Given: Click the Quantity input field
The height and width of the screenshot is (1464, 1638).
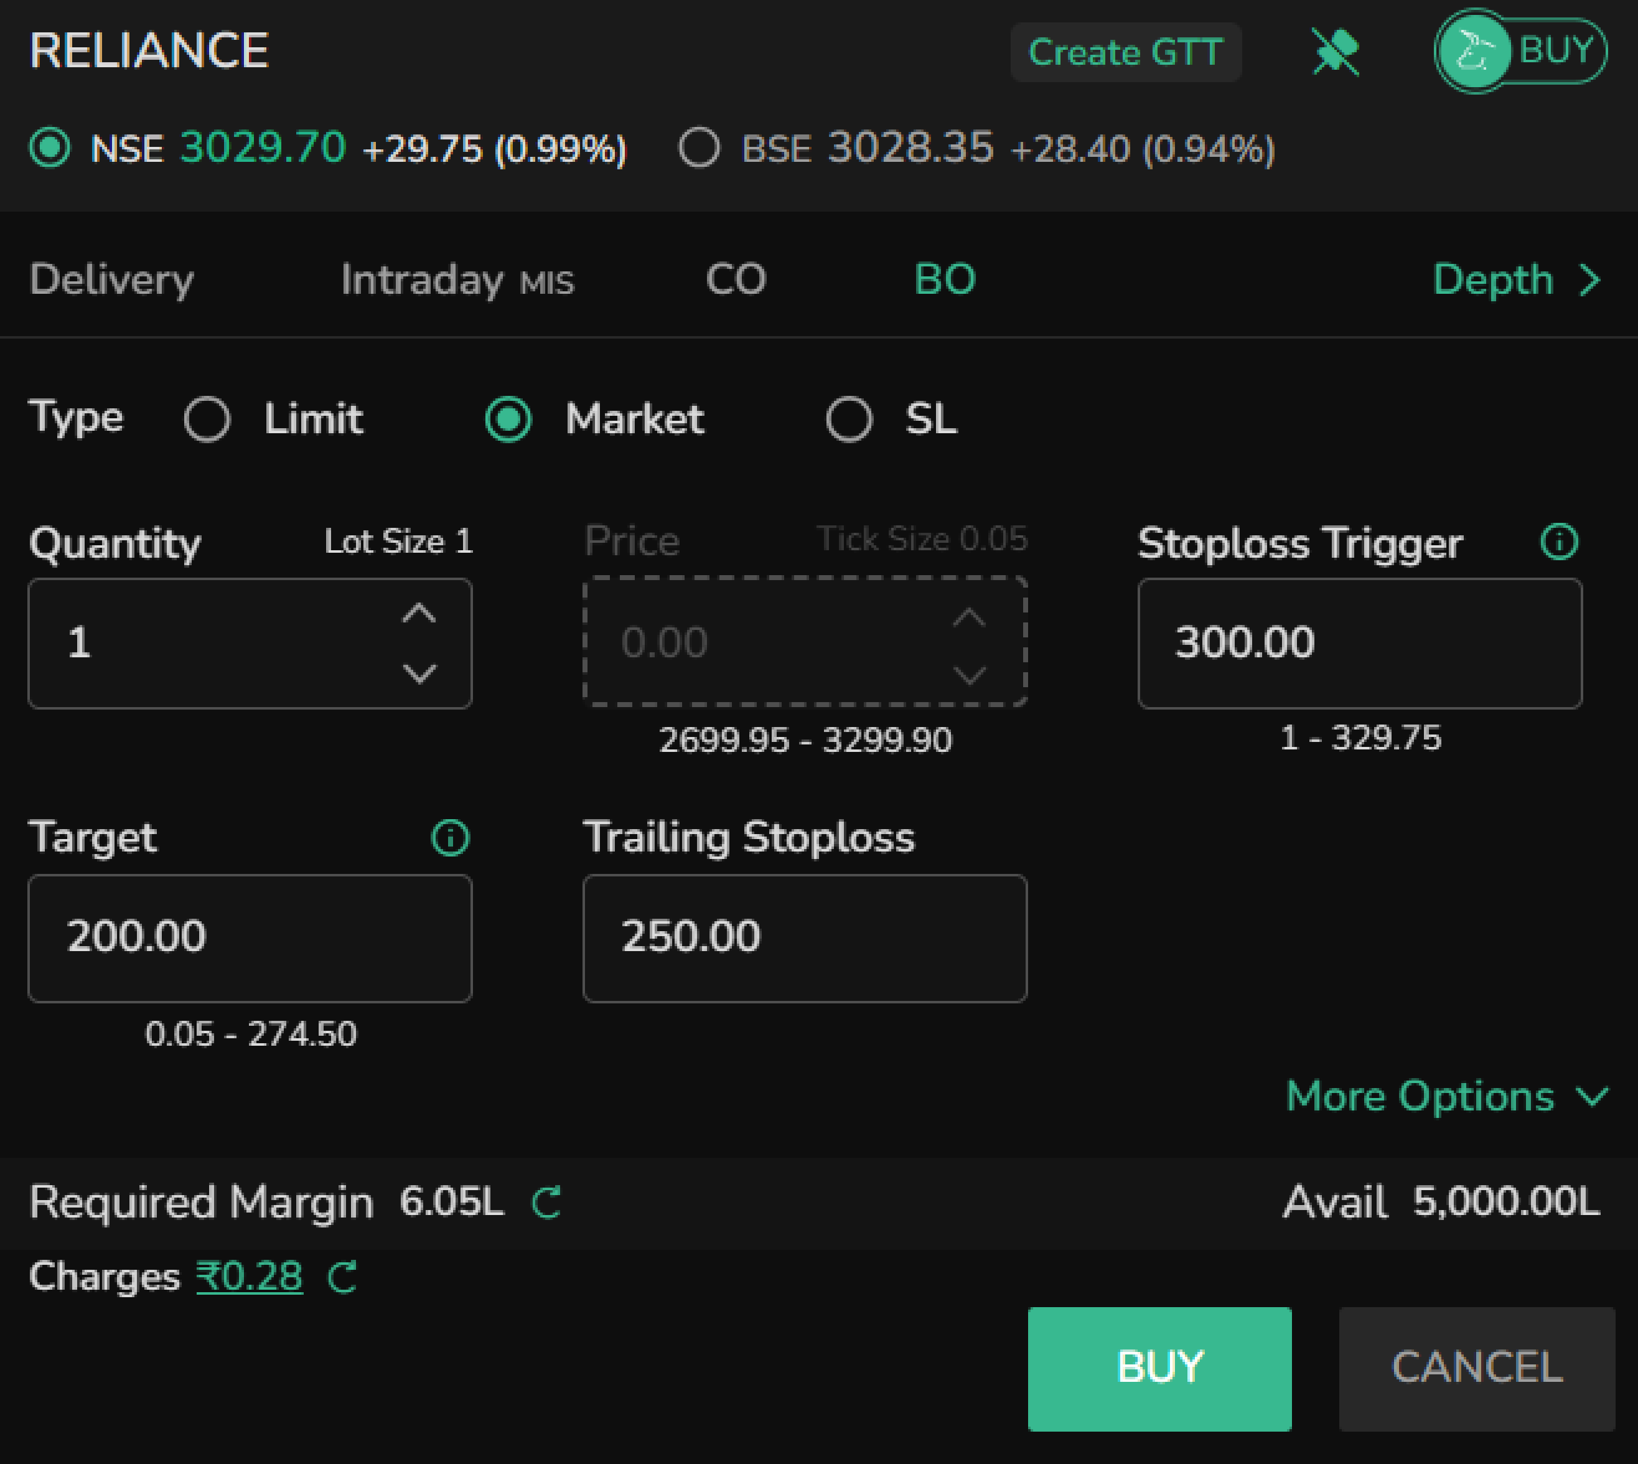Looking at the screenshot, I should (x=250, y=643).
